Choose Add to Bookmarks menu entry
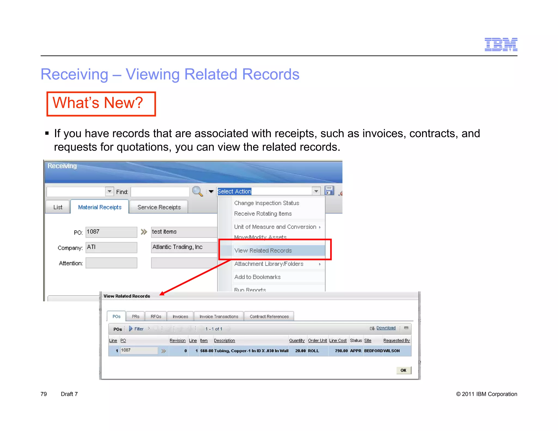The image size is (558, 431). tap(257, 277)
